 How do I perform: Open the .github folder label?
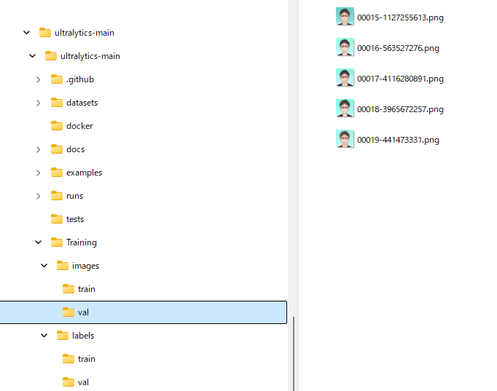[x=80, y=79]
